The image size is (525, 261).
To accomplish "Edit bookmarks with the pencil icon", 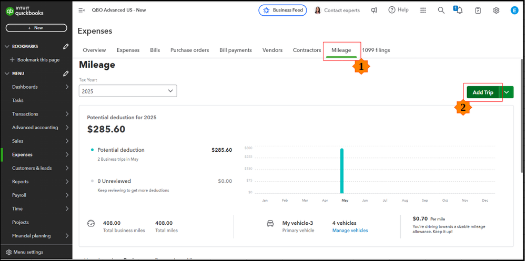I will 66,46.
